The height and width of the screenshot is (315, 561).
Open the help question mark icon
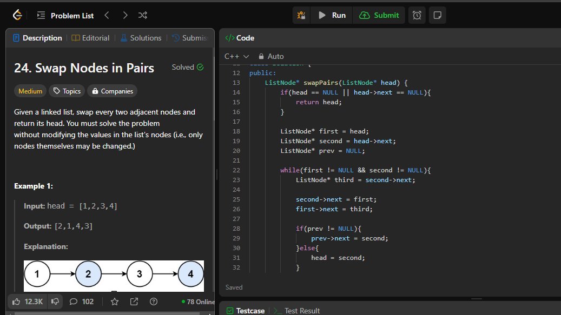[x=154, y=302]
